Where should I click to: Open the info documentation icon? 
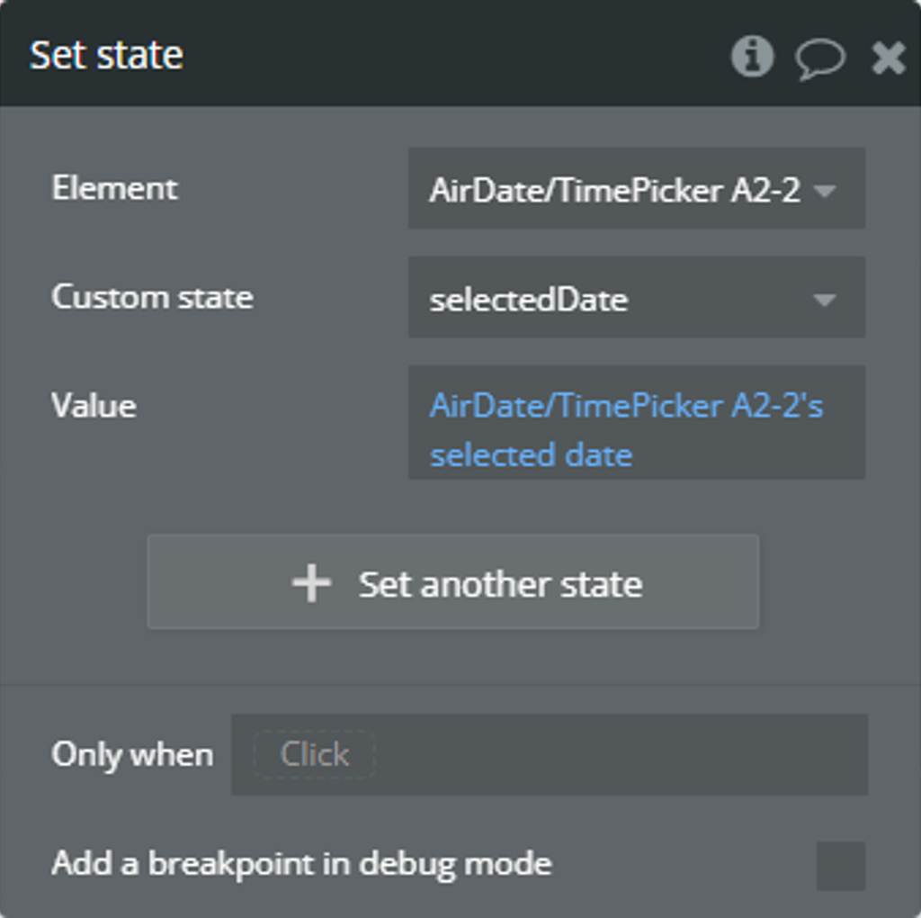(x=752, y=57)
